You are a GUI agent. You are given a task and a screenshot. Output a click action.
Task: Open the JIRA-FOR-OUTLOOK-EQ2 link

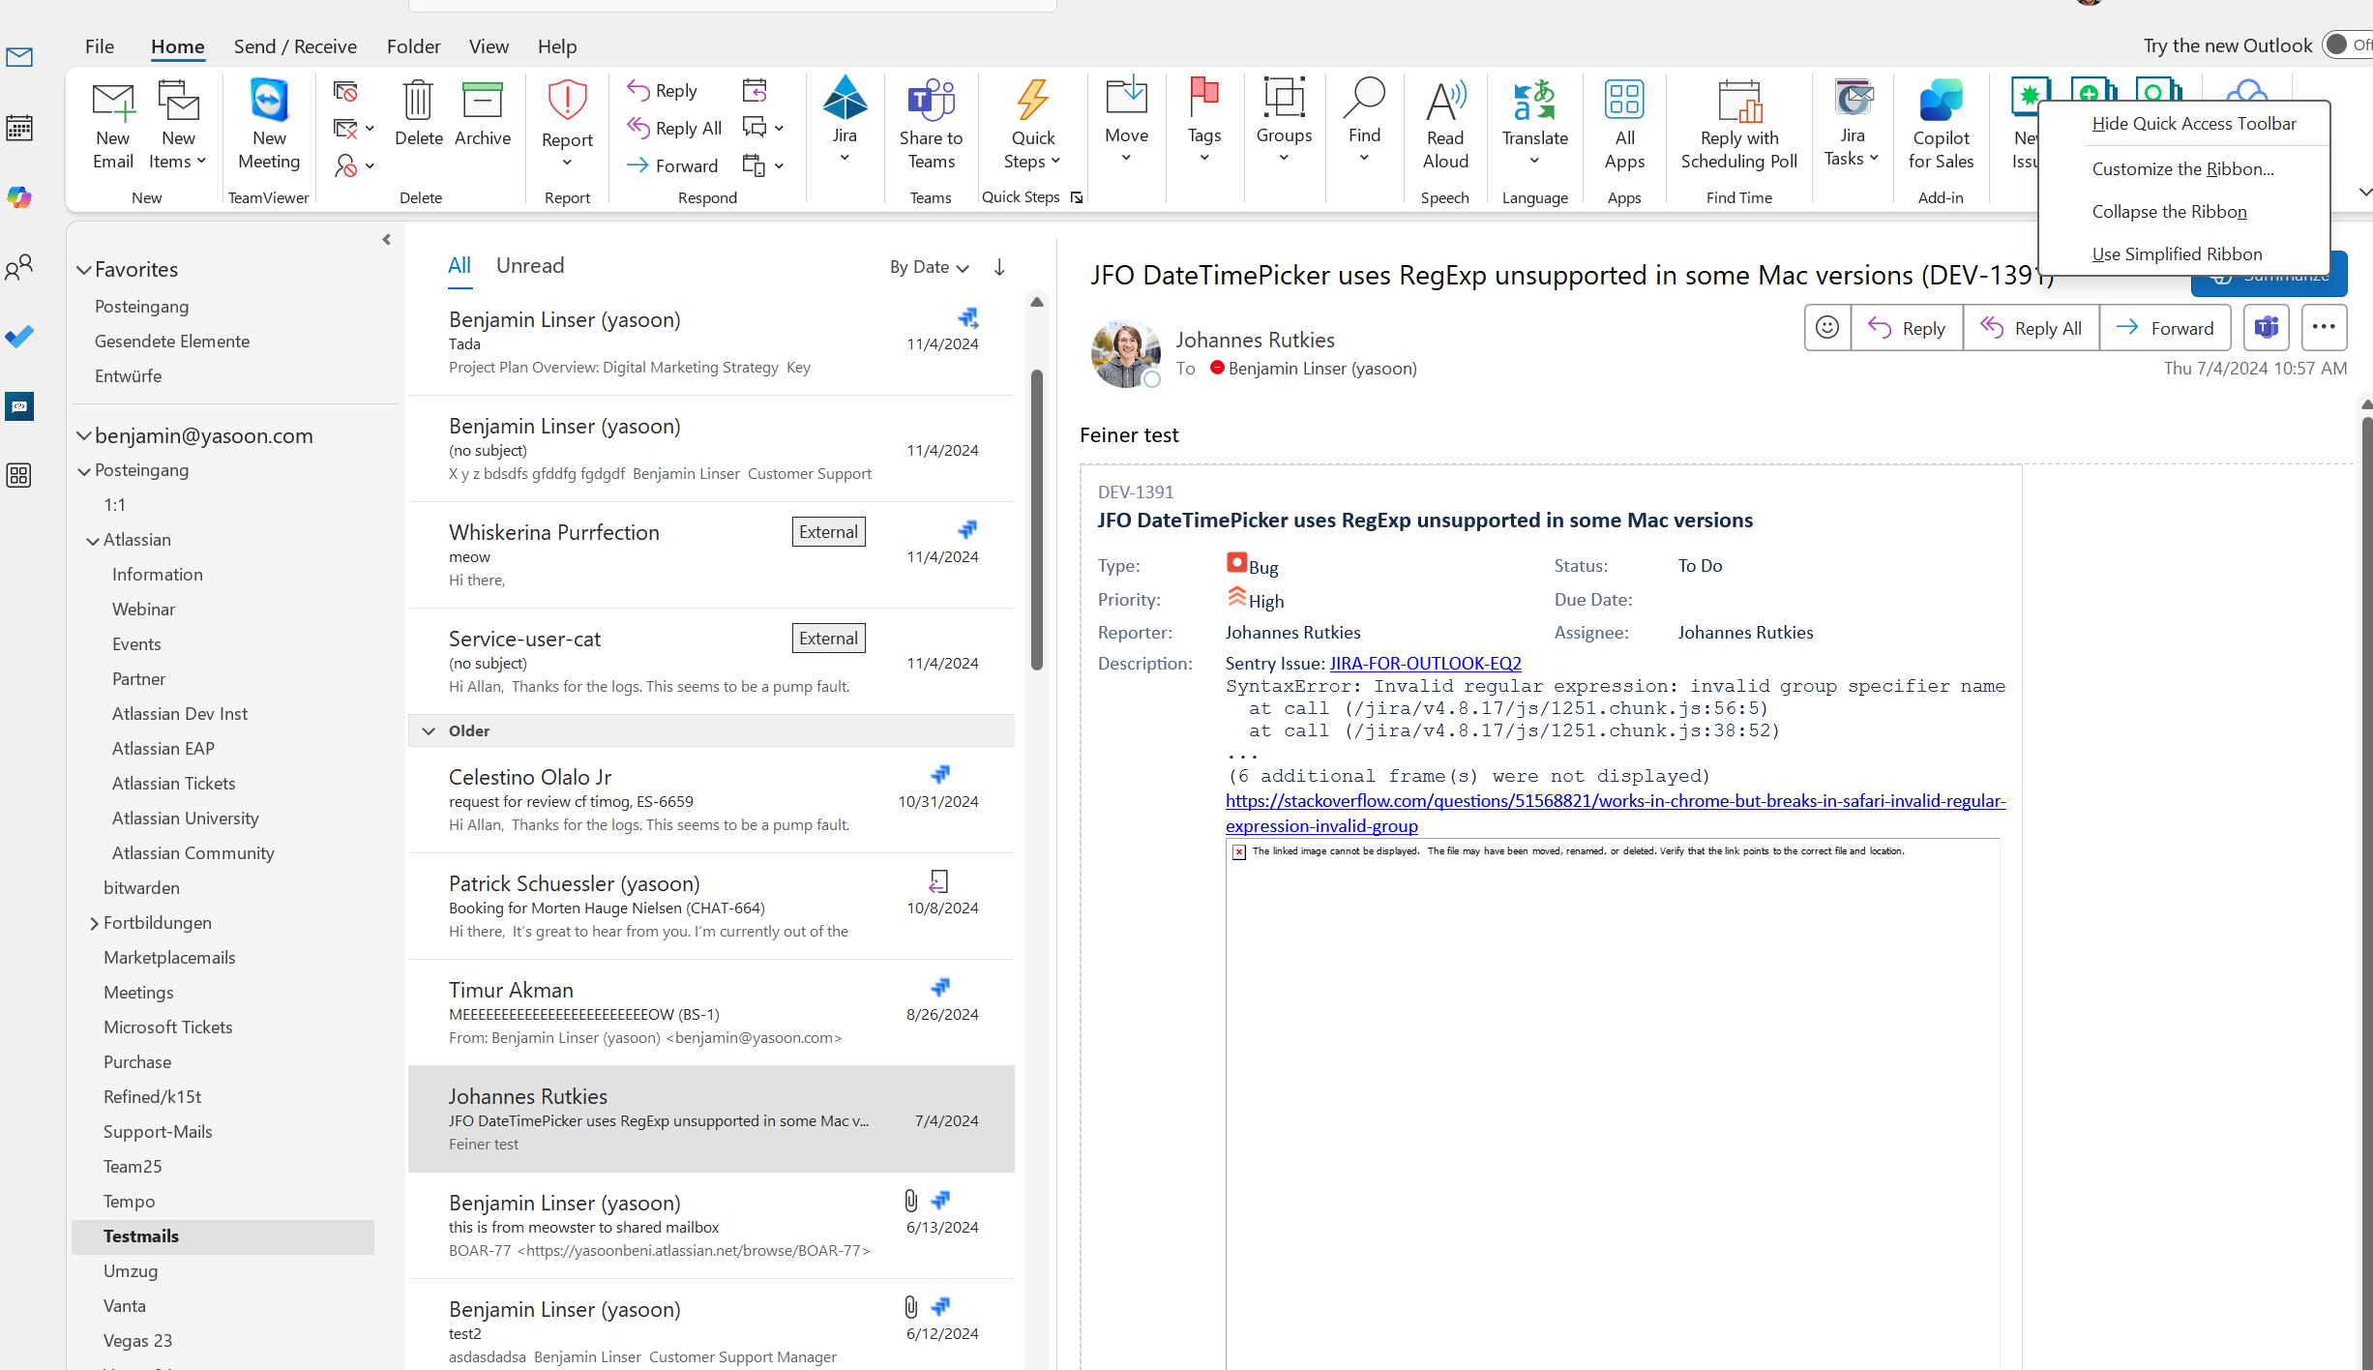point(1425,663)
